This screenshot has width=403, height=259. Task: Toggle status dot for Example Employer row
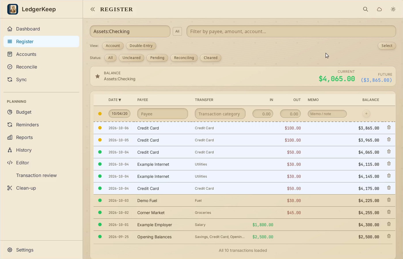pos(100,224)
